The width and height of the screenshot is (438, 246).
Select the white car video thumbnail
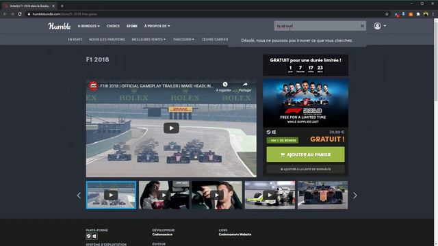[x=270, y=195]
